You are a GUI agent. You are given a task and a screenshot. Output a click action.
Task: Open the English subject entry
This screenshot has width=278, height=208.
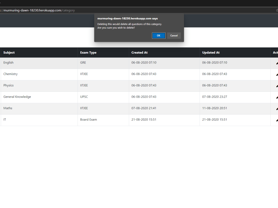[x=8, y=62]
